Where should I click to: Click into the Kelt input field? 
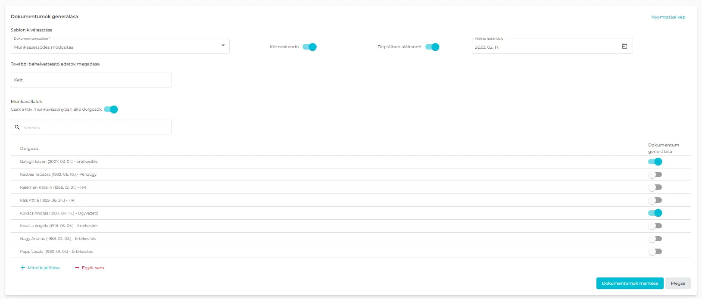(91, 80)
